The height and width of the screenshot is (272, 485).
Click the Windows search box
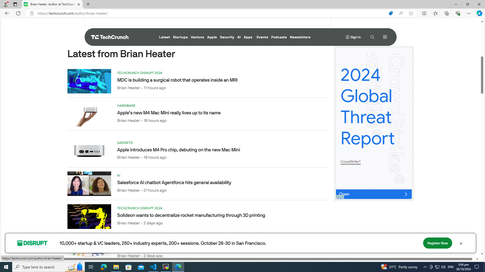[x=48, y=267]
